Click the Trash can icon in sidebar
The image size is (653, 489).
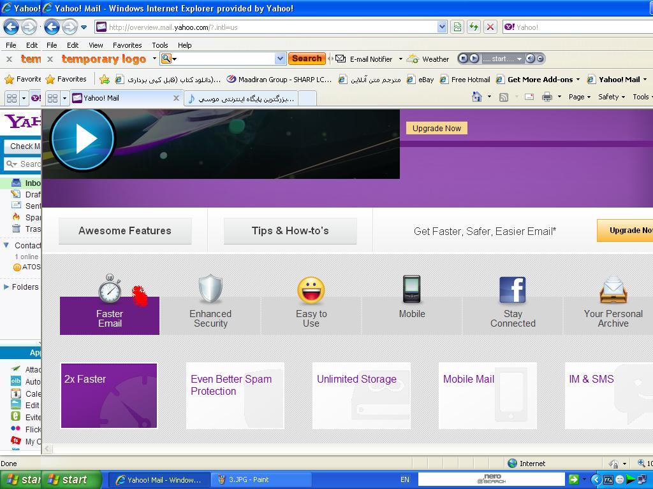coord(16,229)
